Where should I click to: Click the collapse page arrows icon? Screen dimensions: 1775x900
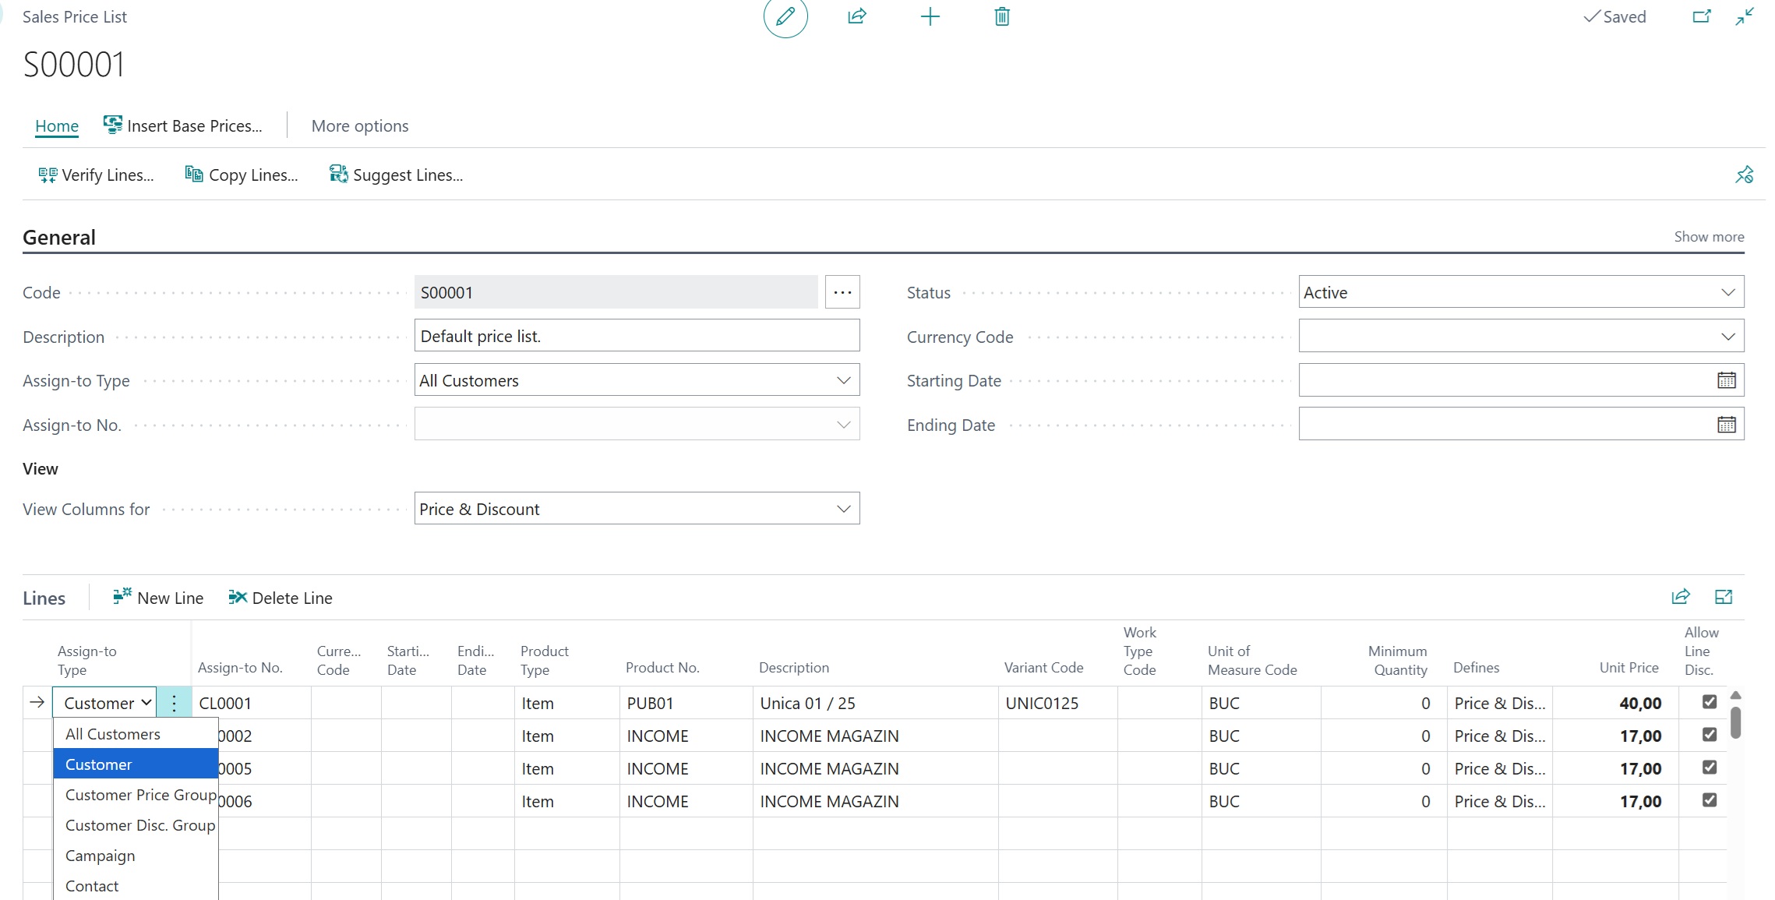tap(1745, 16)
